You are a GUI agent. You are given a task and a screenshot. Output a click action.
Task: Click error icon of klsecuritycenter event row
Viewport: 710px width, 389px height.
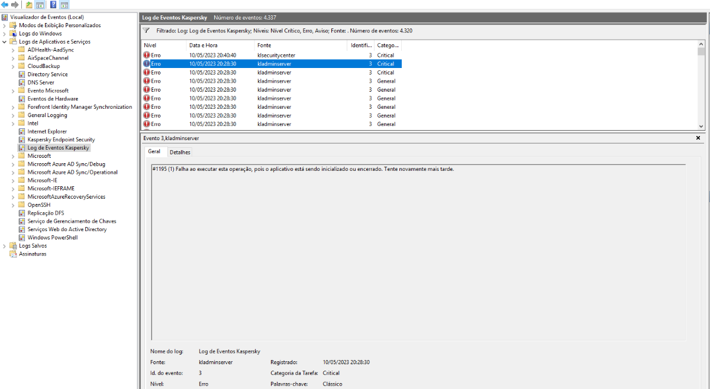[147, 55]
